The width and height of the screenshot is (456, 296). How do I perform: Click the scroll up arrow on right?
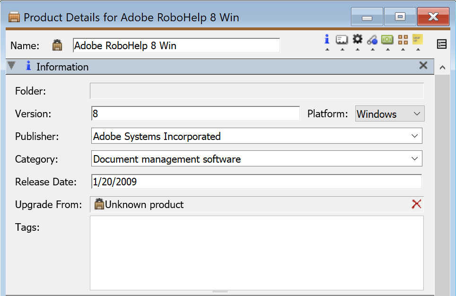point(442,68)
